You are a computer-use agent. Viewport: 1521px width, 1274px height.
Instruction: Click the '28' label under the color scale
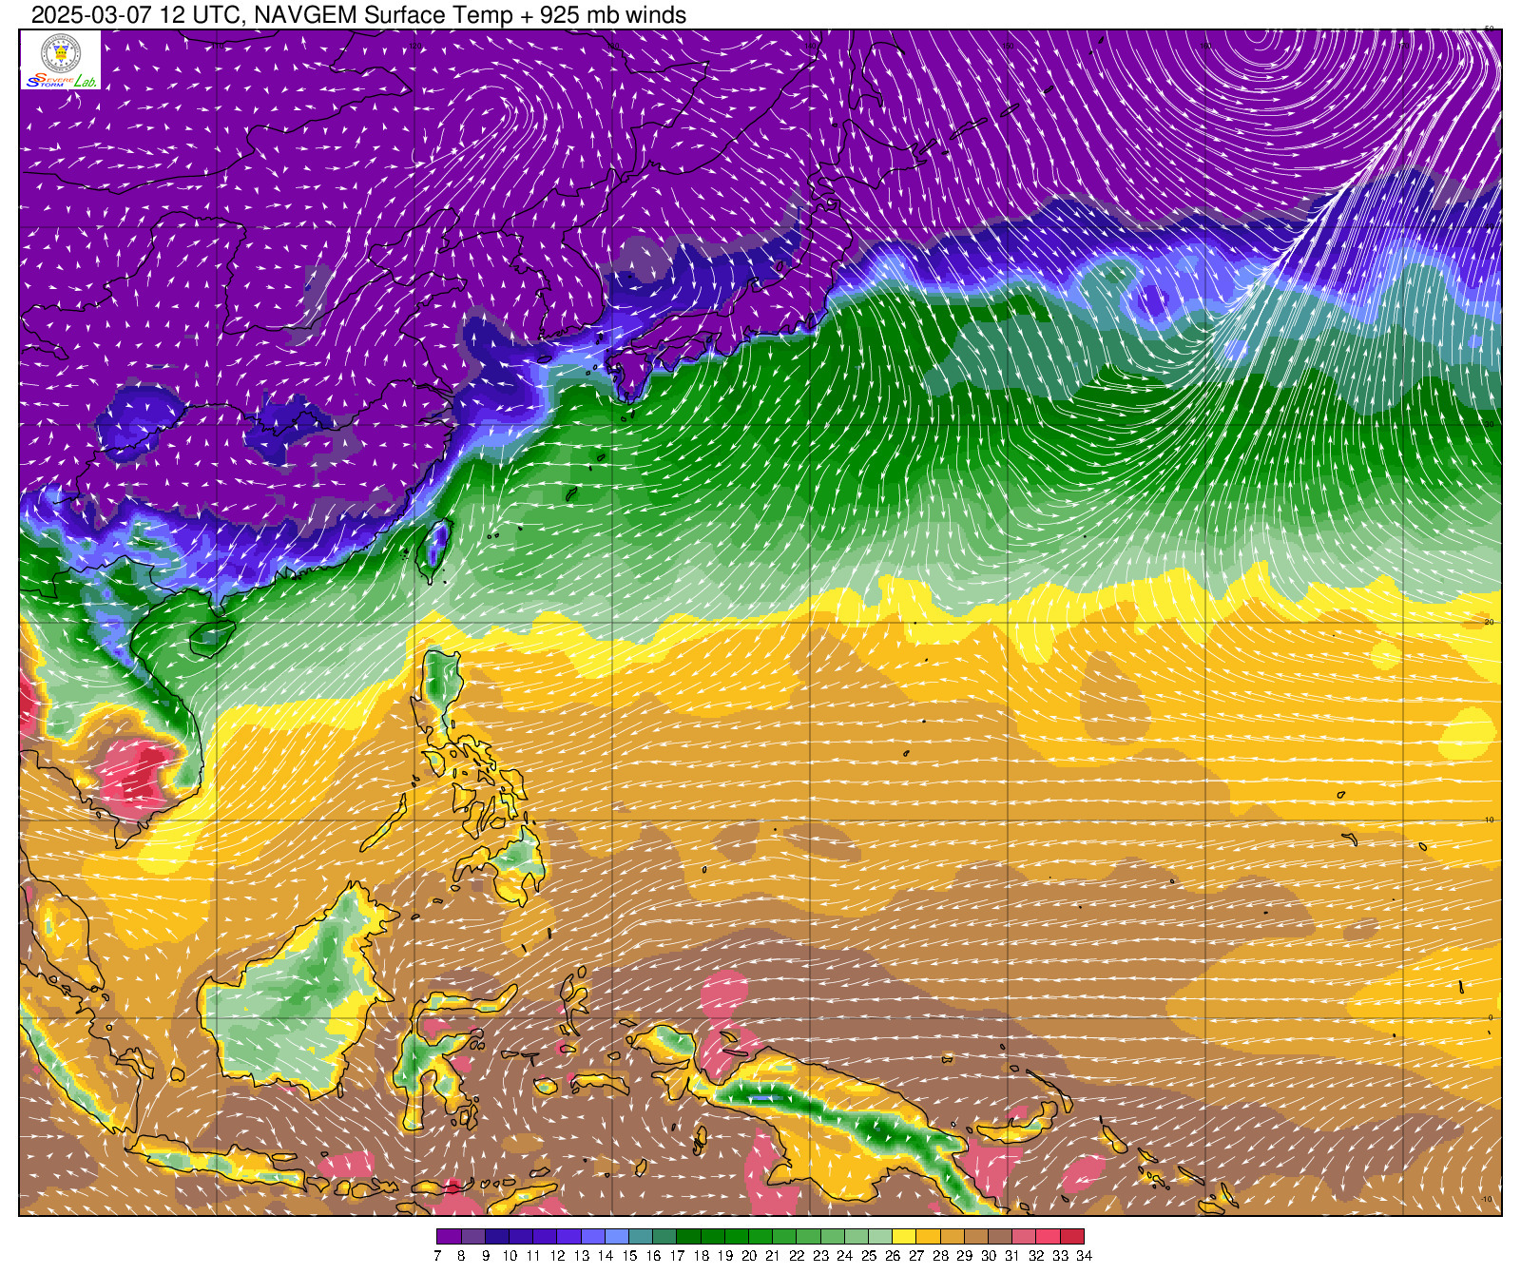click(x=940, y=1255)
